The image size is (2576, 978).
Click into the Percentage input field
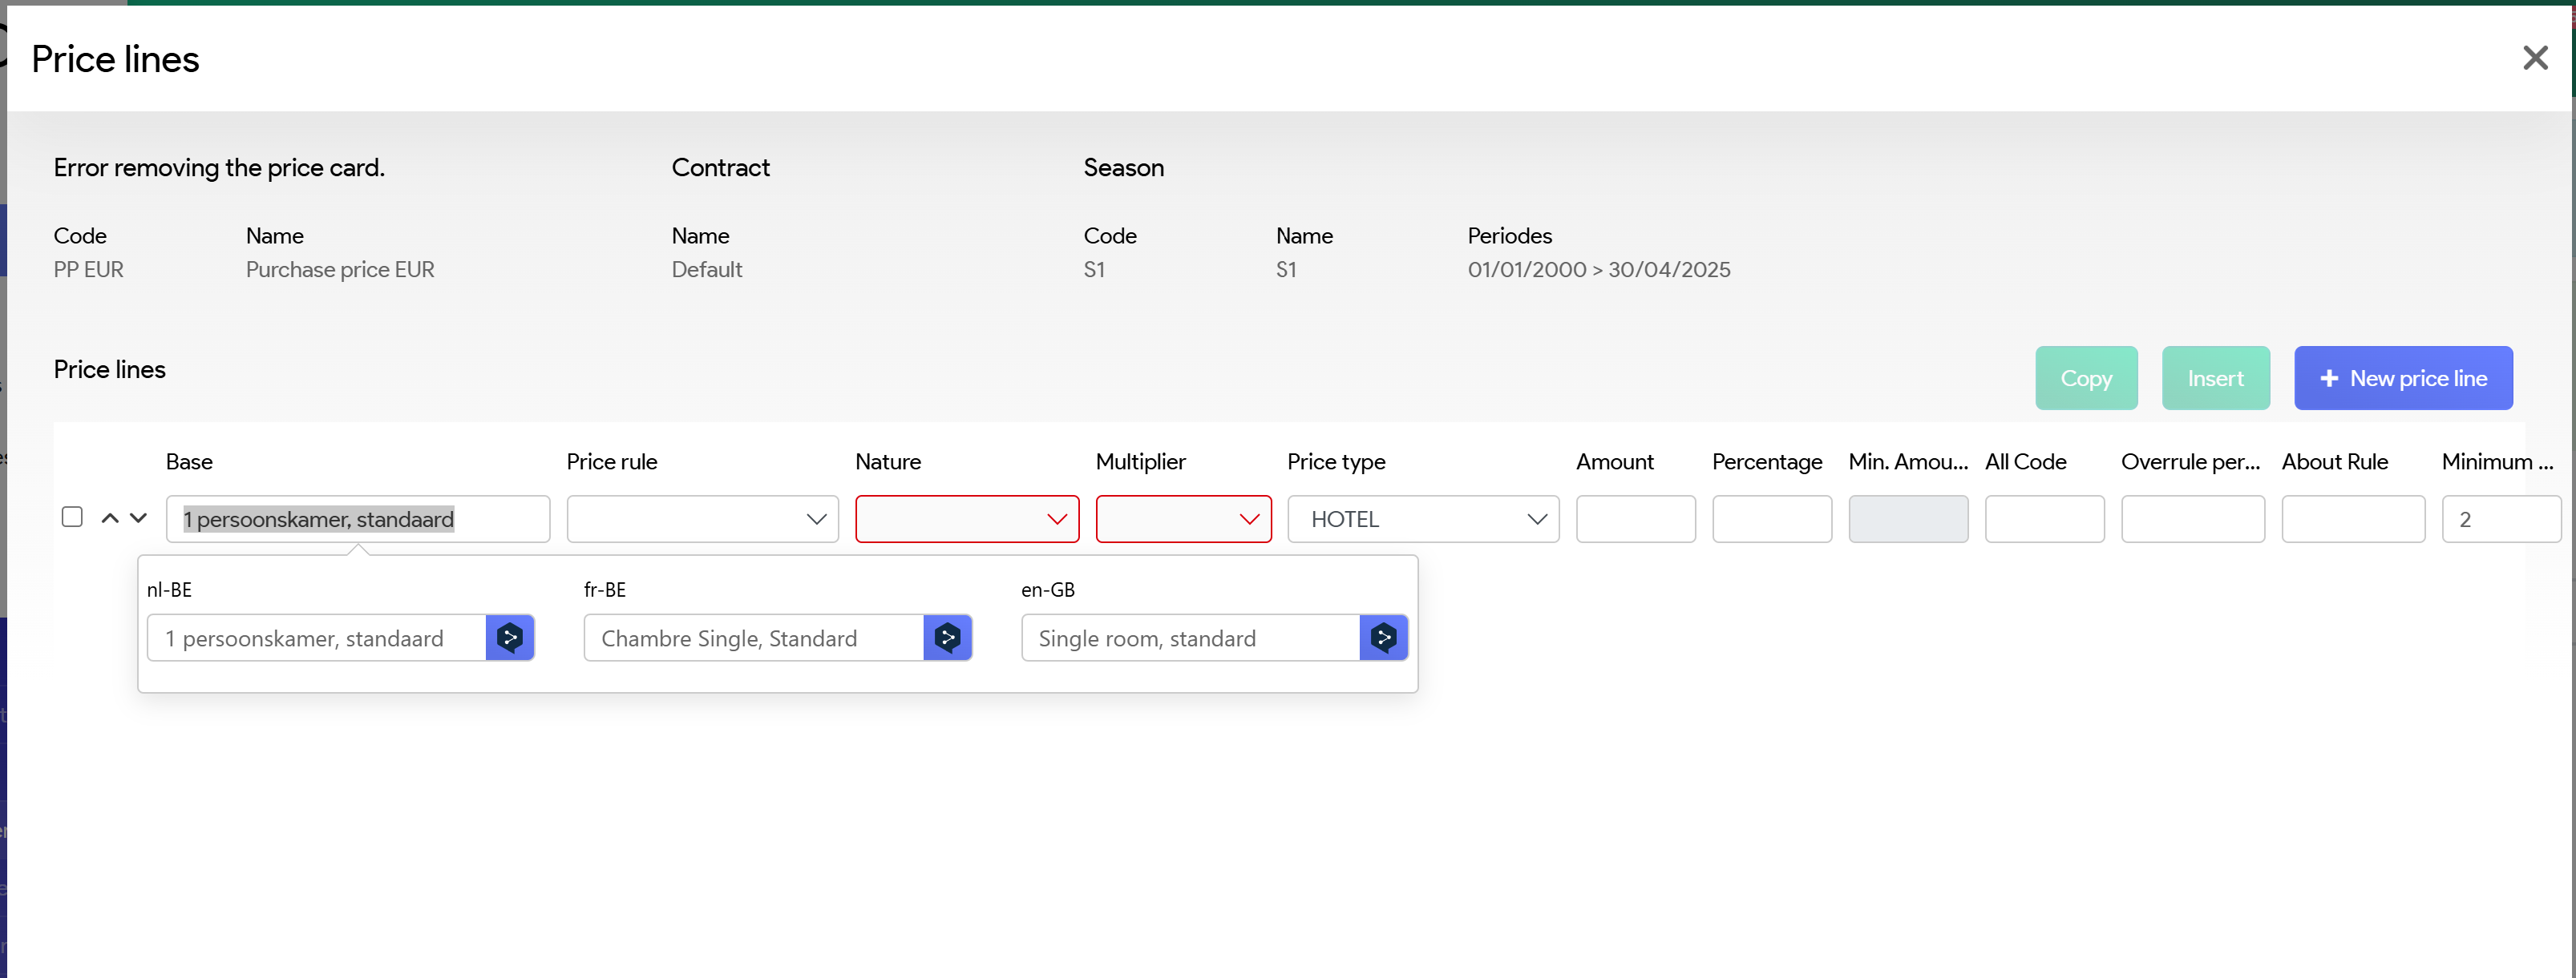1771,520
